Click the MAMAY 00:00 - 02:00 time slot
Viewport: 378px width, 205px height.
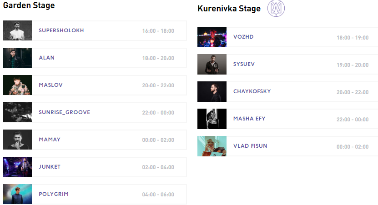tap(158, 140)
